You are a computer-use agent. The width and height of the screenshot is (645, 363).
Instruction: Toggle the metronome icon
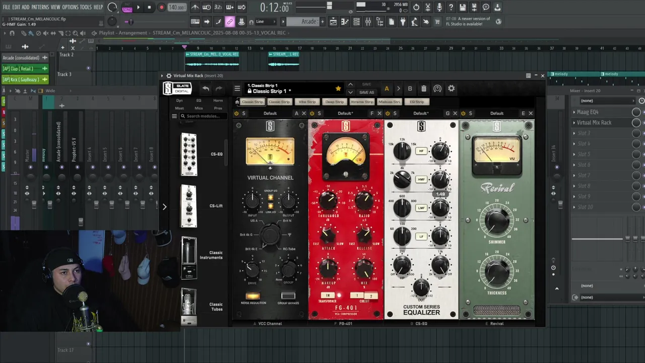tap(195, 7)
